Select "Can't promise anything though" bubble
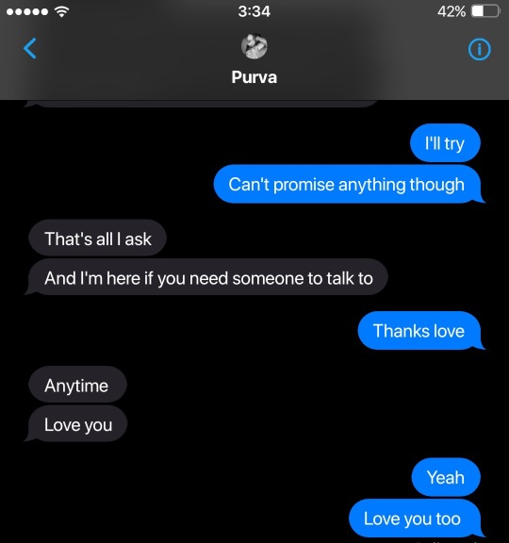This screenshot has width=509, height=543. (348, 184)
